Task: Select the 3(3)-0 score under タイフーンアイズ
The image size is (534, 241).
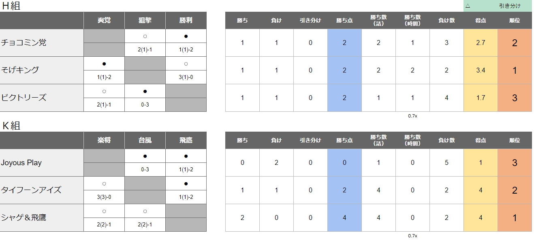Action: tap(104, 197)
